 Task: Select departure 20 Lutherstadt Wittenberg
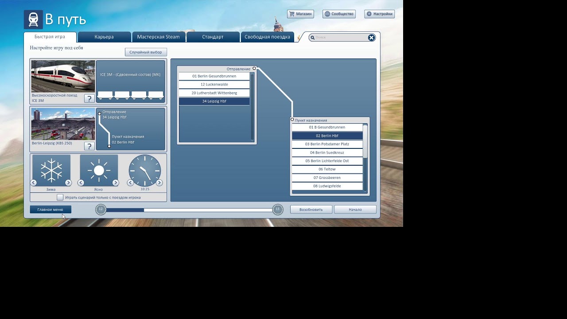214,93
